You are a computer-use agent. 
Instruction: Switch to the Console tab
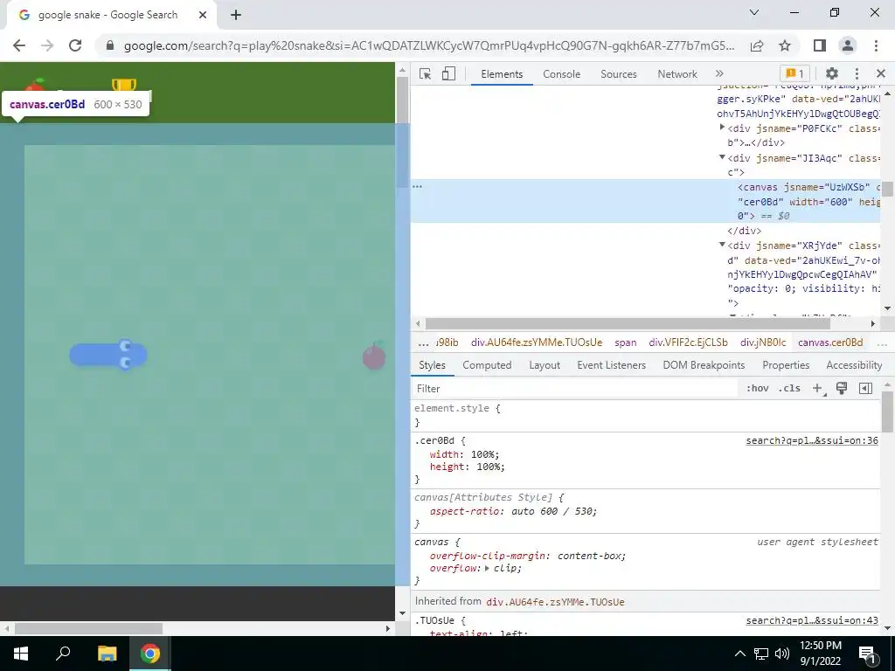562,74
